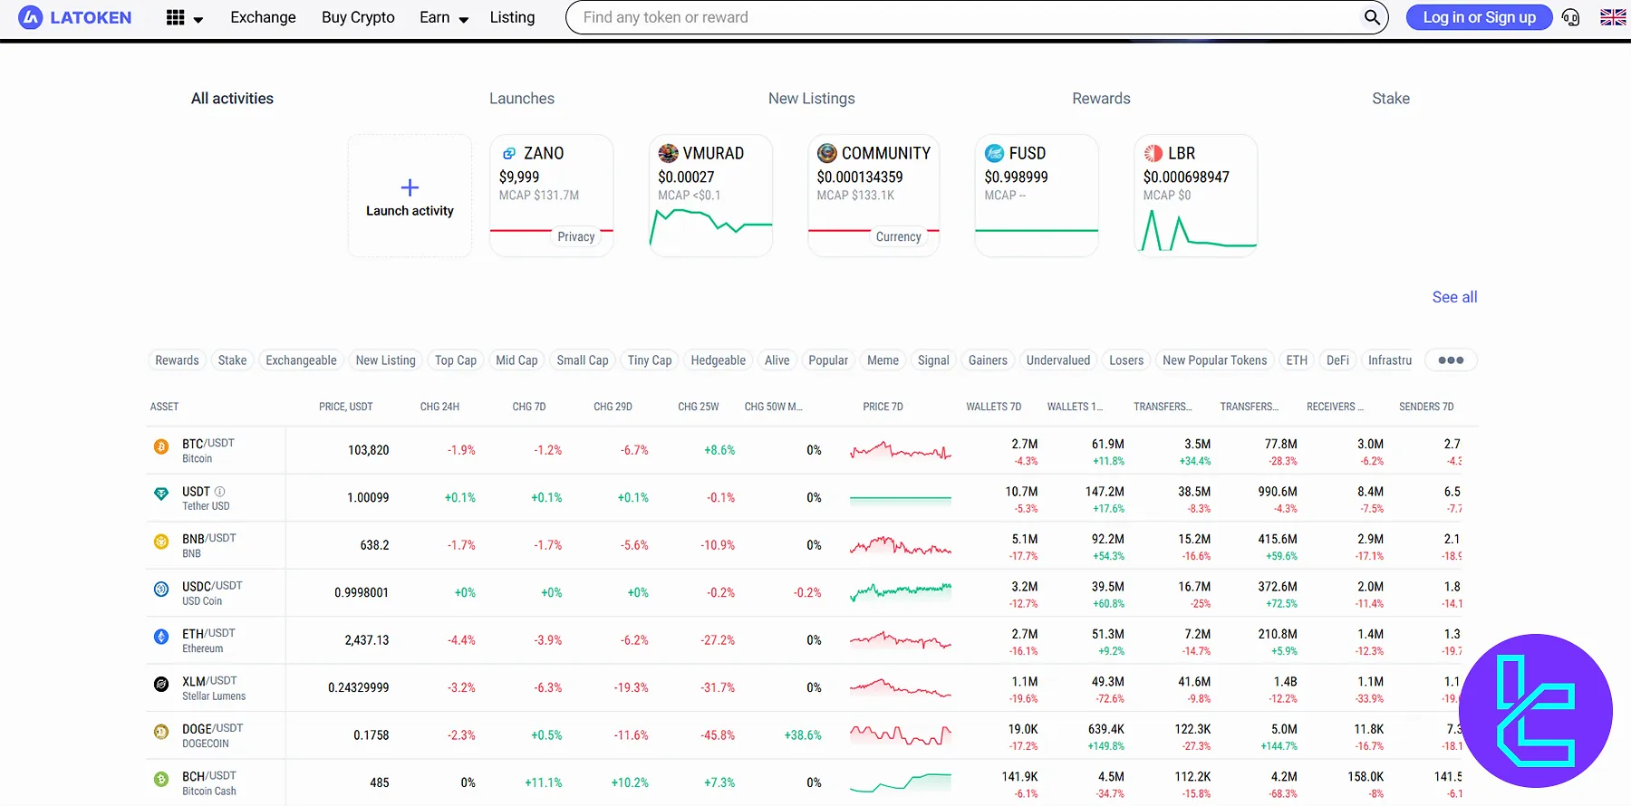
Task: Click the ZANO token icon
Action: 509,154
